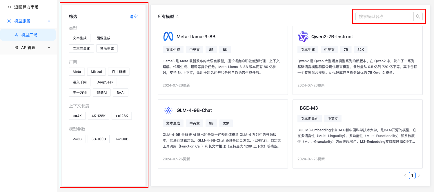This screenshot has height=192, width=434.
Task: Toggle the 文本向量化 type filter
Action: [81, 48]
